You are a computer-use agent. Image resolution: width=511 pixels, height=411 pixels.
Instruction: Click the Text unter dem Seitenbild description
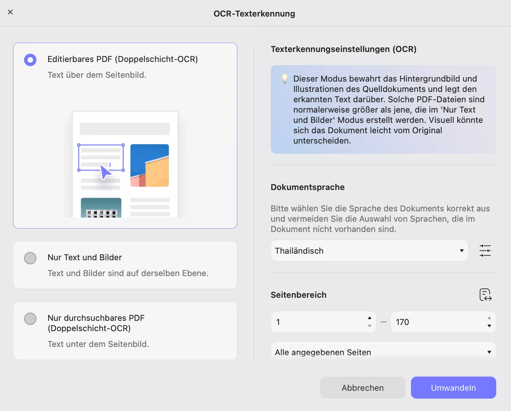(x=98, y=344)
